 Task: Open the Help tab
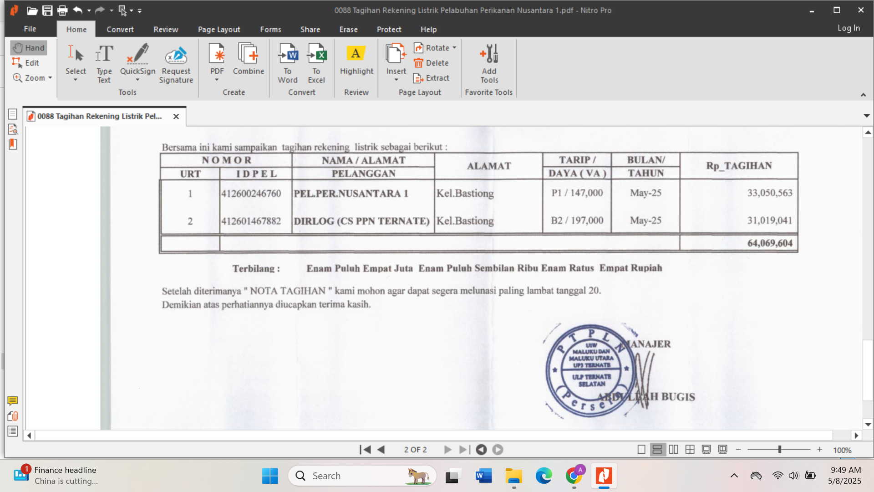pos(428,29)
